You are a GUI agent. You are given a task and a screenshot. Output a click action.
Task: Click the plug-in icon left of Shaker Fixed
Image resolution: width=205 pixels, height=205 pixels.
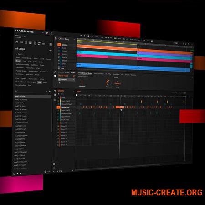(55, 76)
